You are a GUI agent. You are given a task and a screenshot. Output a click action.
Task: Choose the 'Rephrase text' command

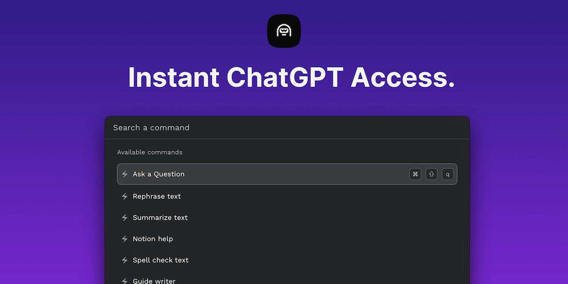tap(157, 196)
